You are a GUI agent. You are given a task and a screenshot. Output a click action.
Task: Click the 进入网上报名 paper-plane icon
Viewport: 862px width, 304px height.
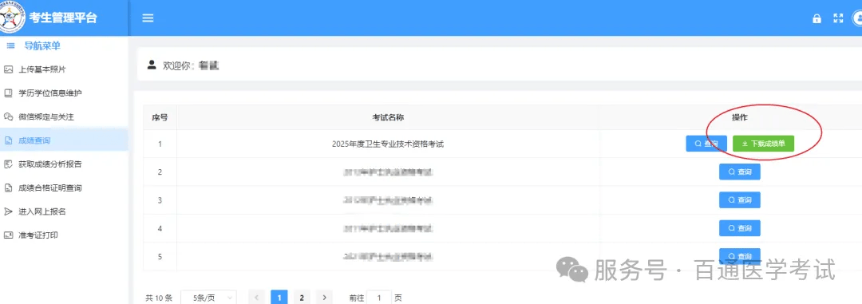(8, 211)
